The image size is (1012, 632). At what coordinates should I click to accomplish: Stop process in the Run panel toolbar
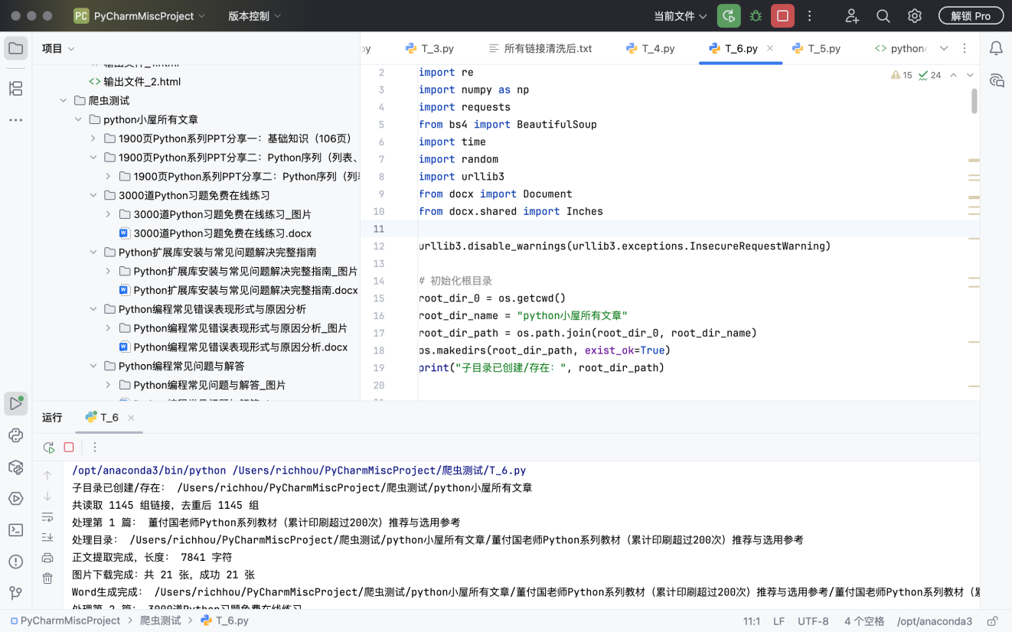69,448
